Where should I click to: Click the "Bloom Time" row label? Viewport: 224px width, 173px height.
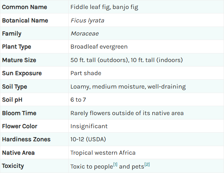[x=19, y=113]
